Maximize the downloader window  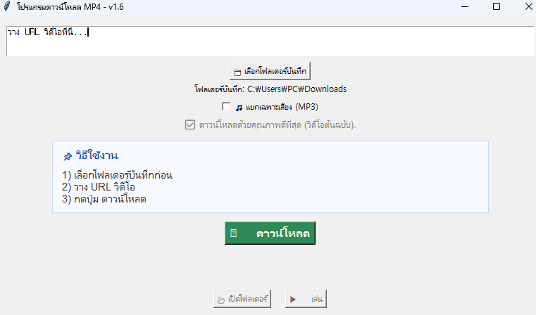(497, 6)
